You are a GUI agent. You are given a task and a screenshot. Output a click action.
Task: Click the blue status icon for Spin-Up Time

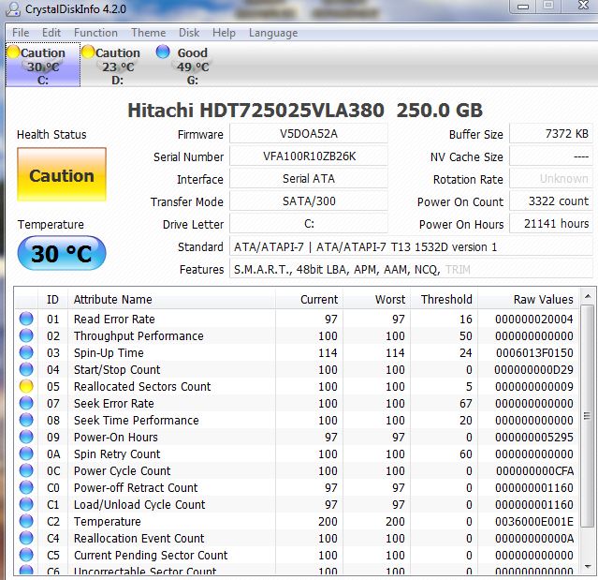point(26,352)
